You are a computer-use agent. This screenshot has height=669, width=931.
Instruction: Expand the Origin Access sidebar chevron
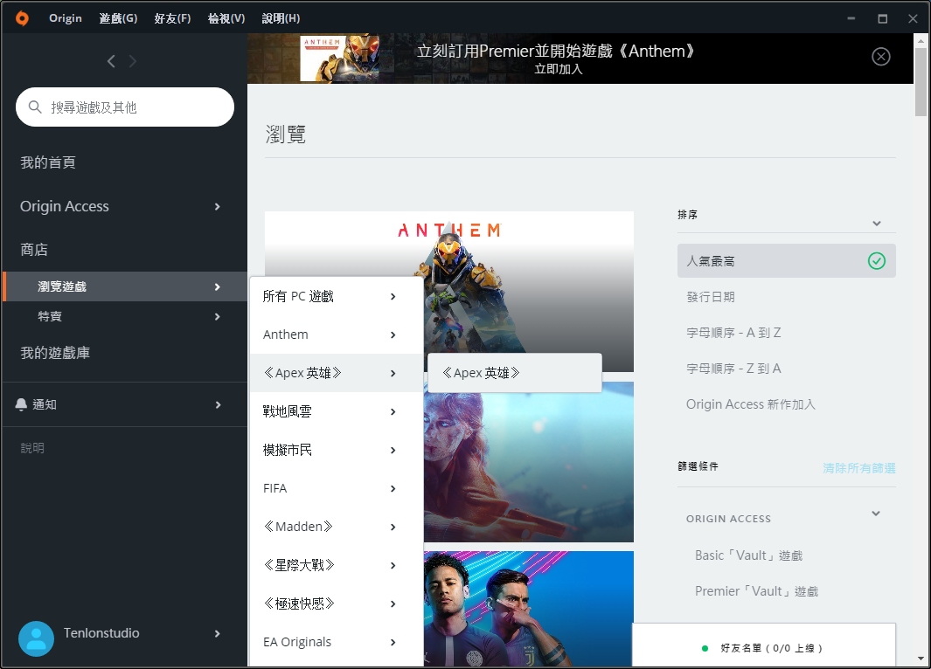click(x=218, y=206)
